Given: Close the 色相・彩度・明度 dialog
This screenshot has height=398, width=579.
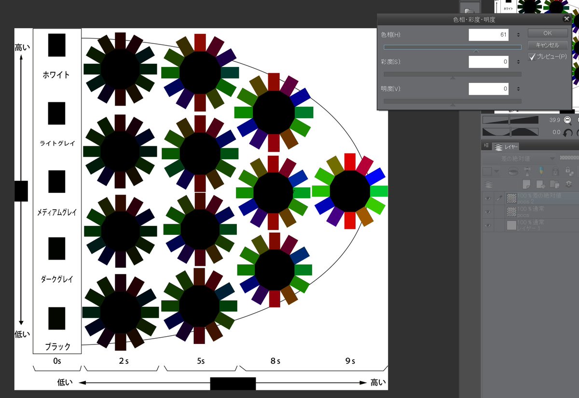Looking at the screenshot, I should 566,19.
